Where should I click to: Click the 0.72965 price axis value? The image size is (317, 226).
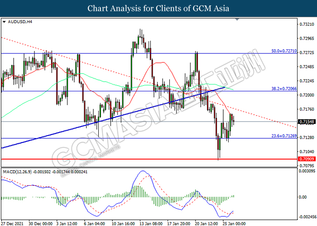click(307, 38)
